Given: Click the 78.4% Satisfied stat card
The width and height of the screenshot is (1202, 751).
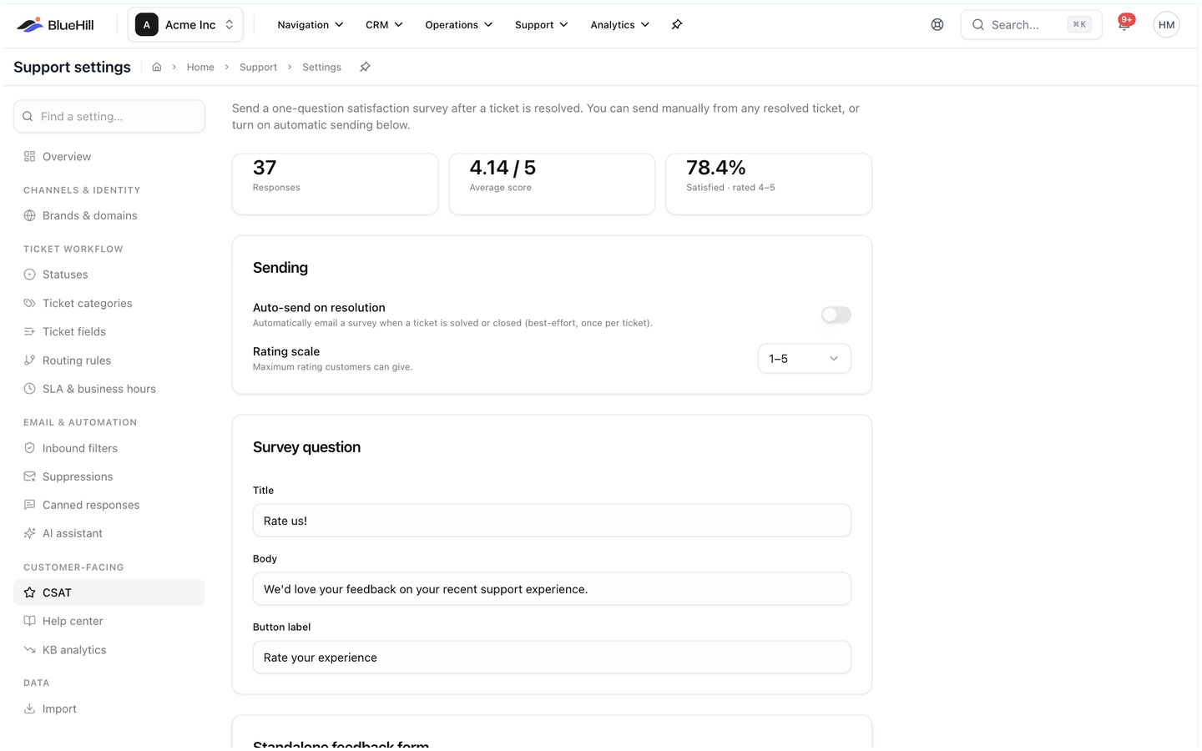Looking at the screenshot, I should [769, 184].
